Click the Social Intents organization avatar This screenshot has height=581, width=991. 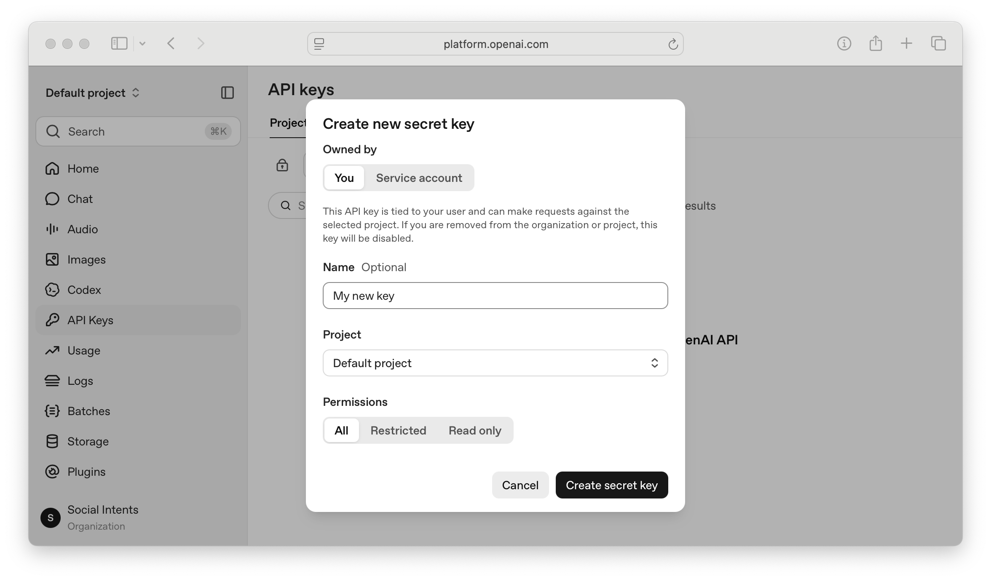pyautogui.click(x=51, y=517)
